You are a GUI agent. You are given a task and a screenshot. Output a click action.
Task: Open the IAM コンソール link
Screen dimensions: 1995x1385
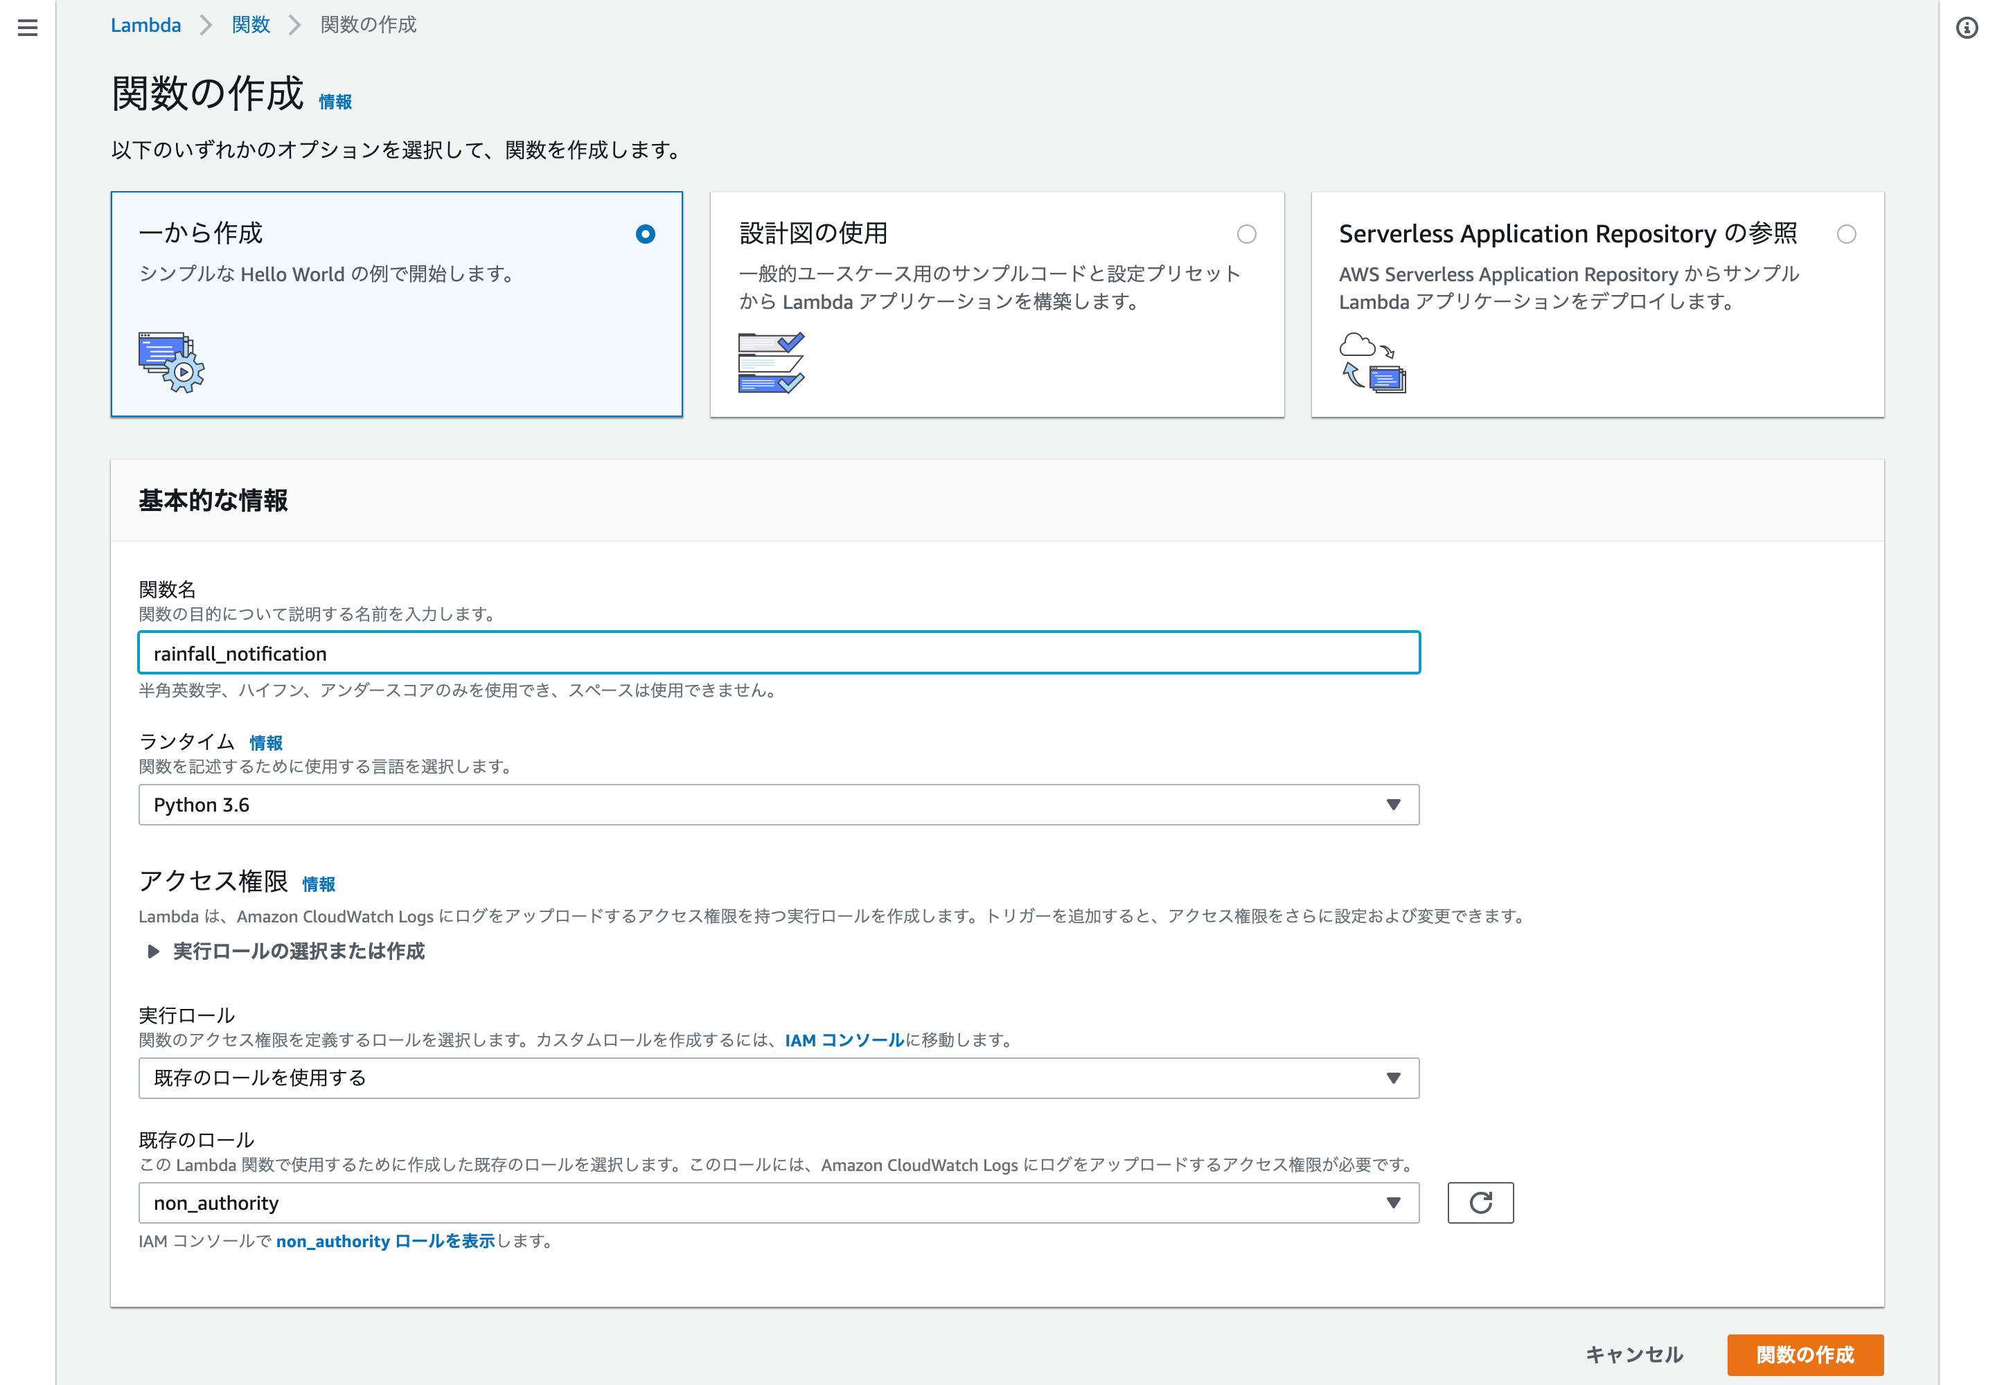point(844,1039)
